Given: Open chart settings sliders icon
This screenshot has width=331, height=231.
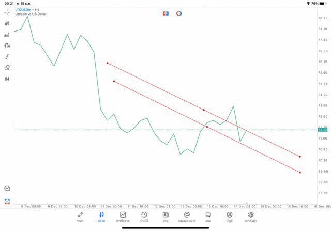Looking at the screenshot, I should point(7,45).
